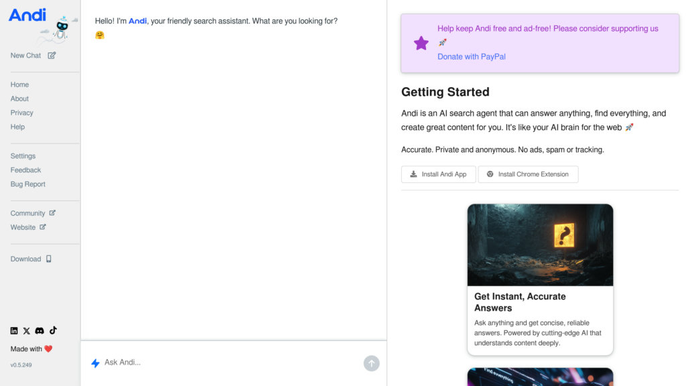Open the Privacy page

(x=22, y=113)
